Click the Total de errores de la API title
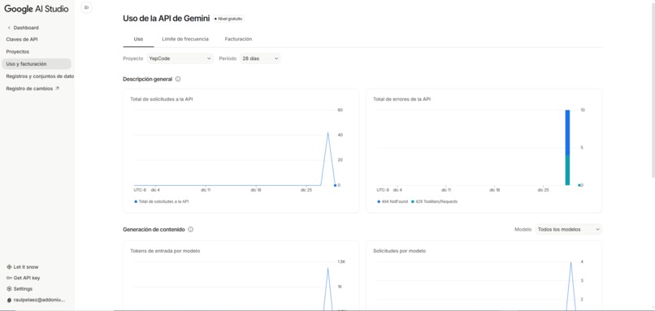This screenshot has height=311, width=655. (x=401, y=99)
